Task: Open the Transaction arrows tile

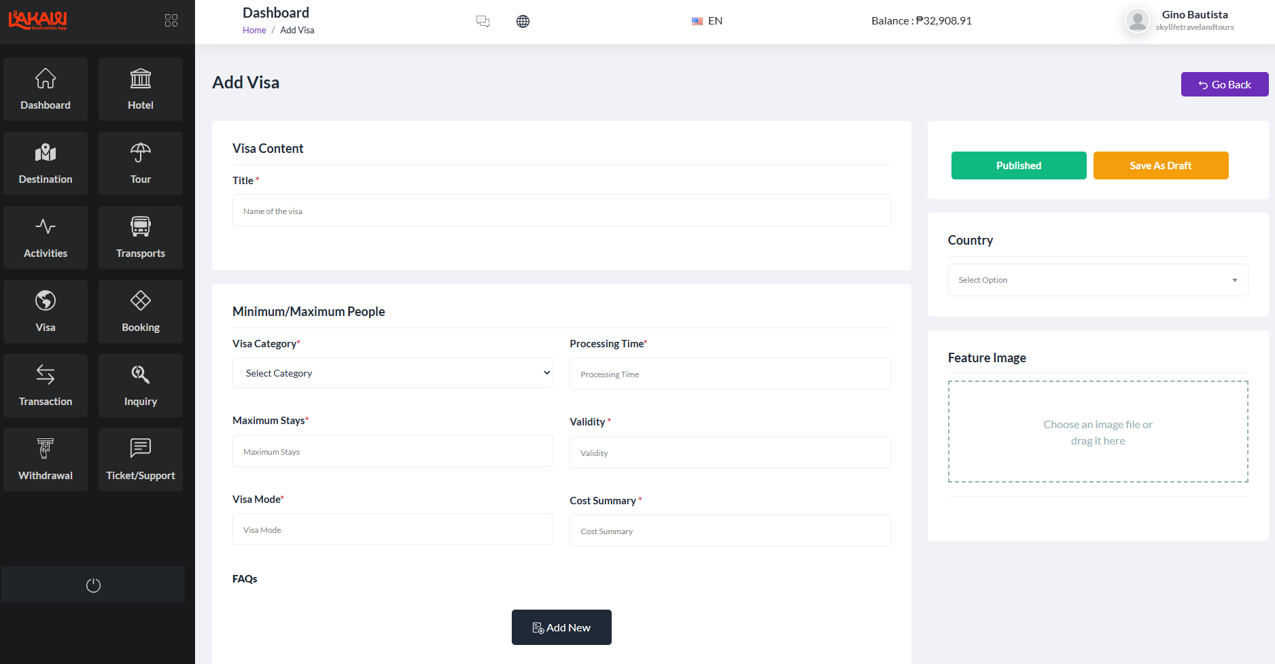Action: tap(46, 385)
